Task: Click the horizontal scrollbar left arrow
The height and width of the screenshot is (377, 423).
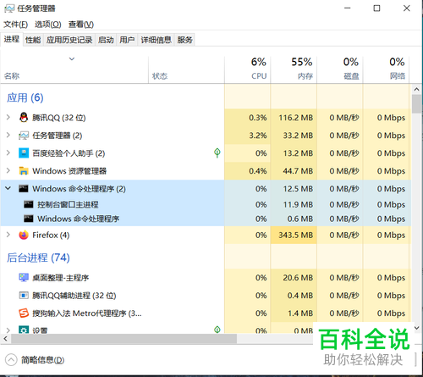Action: pyautogui.click(x=5, y=339)
